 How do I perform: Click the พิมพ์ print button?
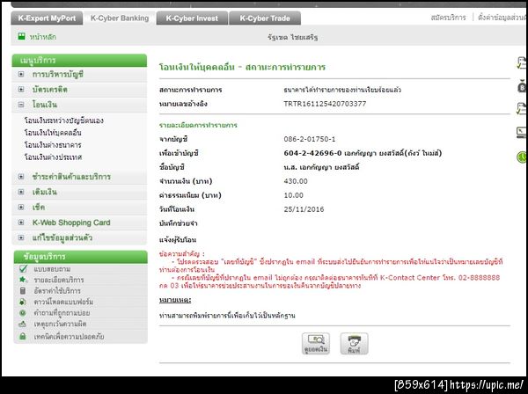[354, 344]
